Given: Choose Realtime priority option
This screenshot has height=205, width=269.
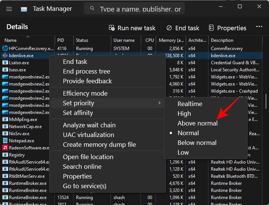Looking at the screenshot, I should pyautogui.click(x=190, y=104).
